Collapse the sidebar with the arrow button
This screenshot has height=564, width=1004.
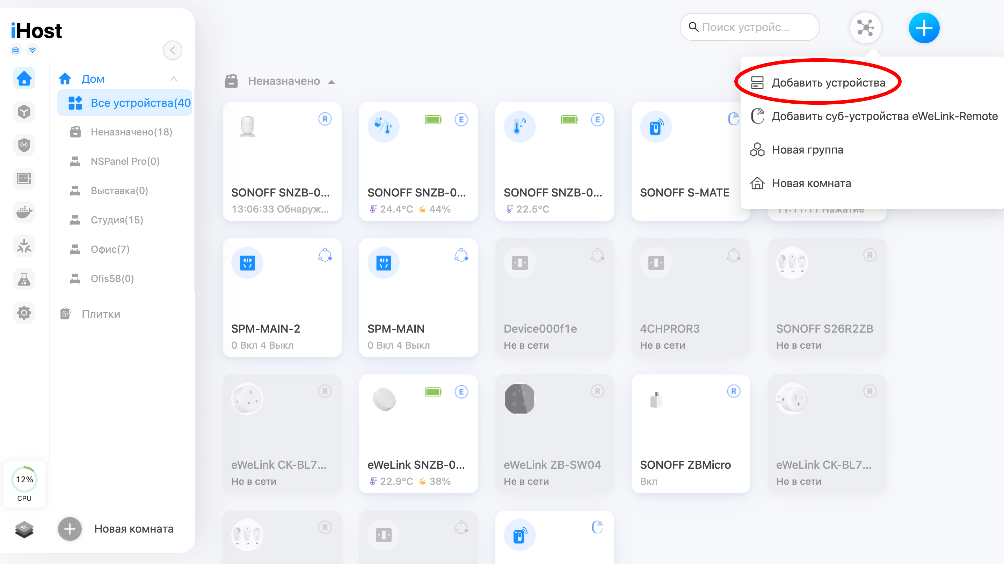tap(172, 50)
